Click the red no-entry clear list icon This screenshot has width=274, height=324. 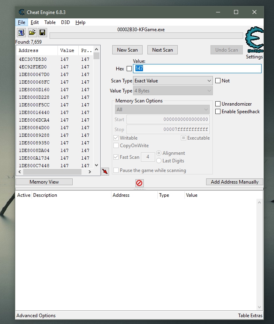(x=139, y=183)
